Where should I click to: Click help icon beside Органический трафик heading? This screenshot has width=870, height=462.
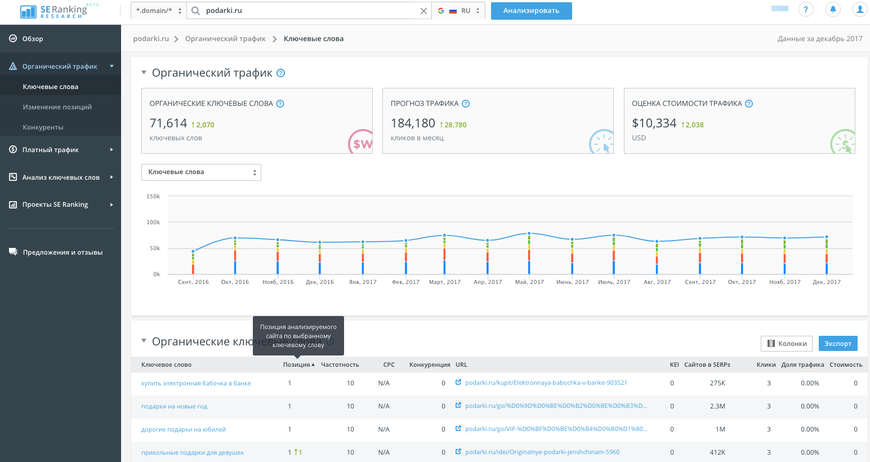[281, 73]
